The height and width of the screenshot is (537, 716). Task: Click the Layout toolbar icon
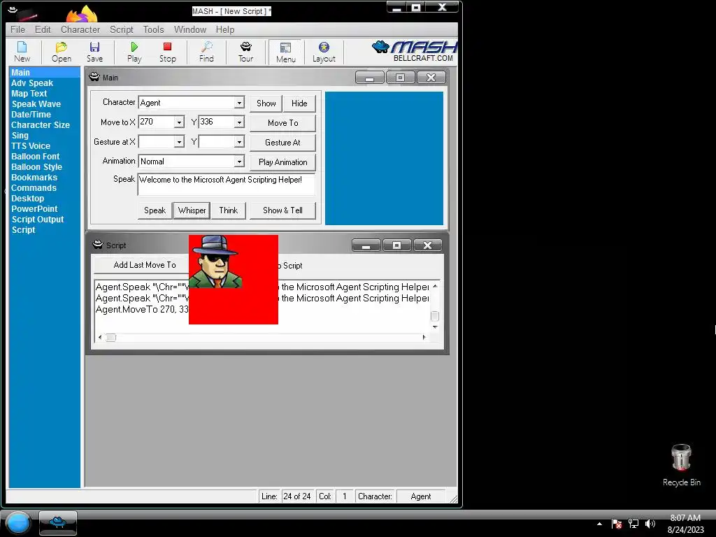click(x=324, y=52)
